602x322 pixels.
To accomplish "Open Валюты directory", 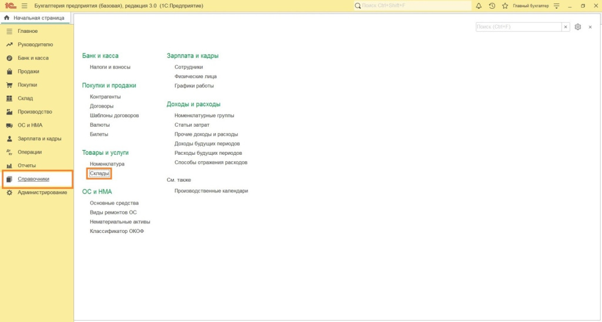I will click(x=100, y=124).
